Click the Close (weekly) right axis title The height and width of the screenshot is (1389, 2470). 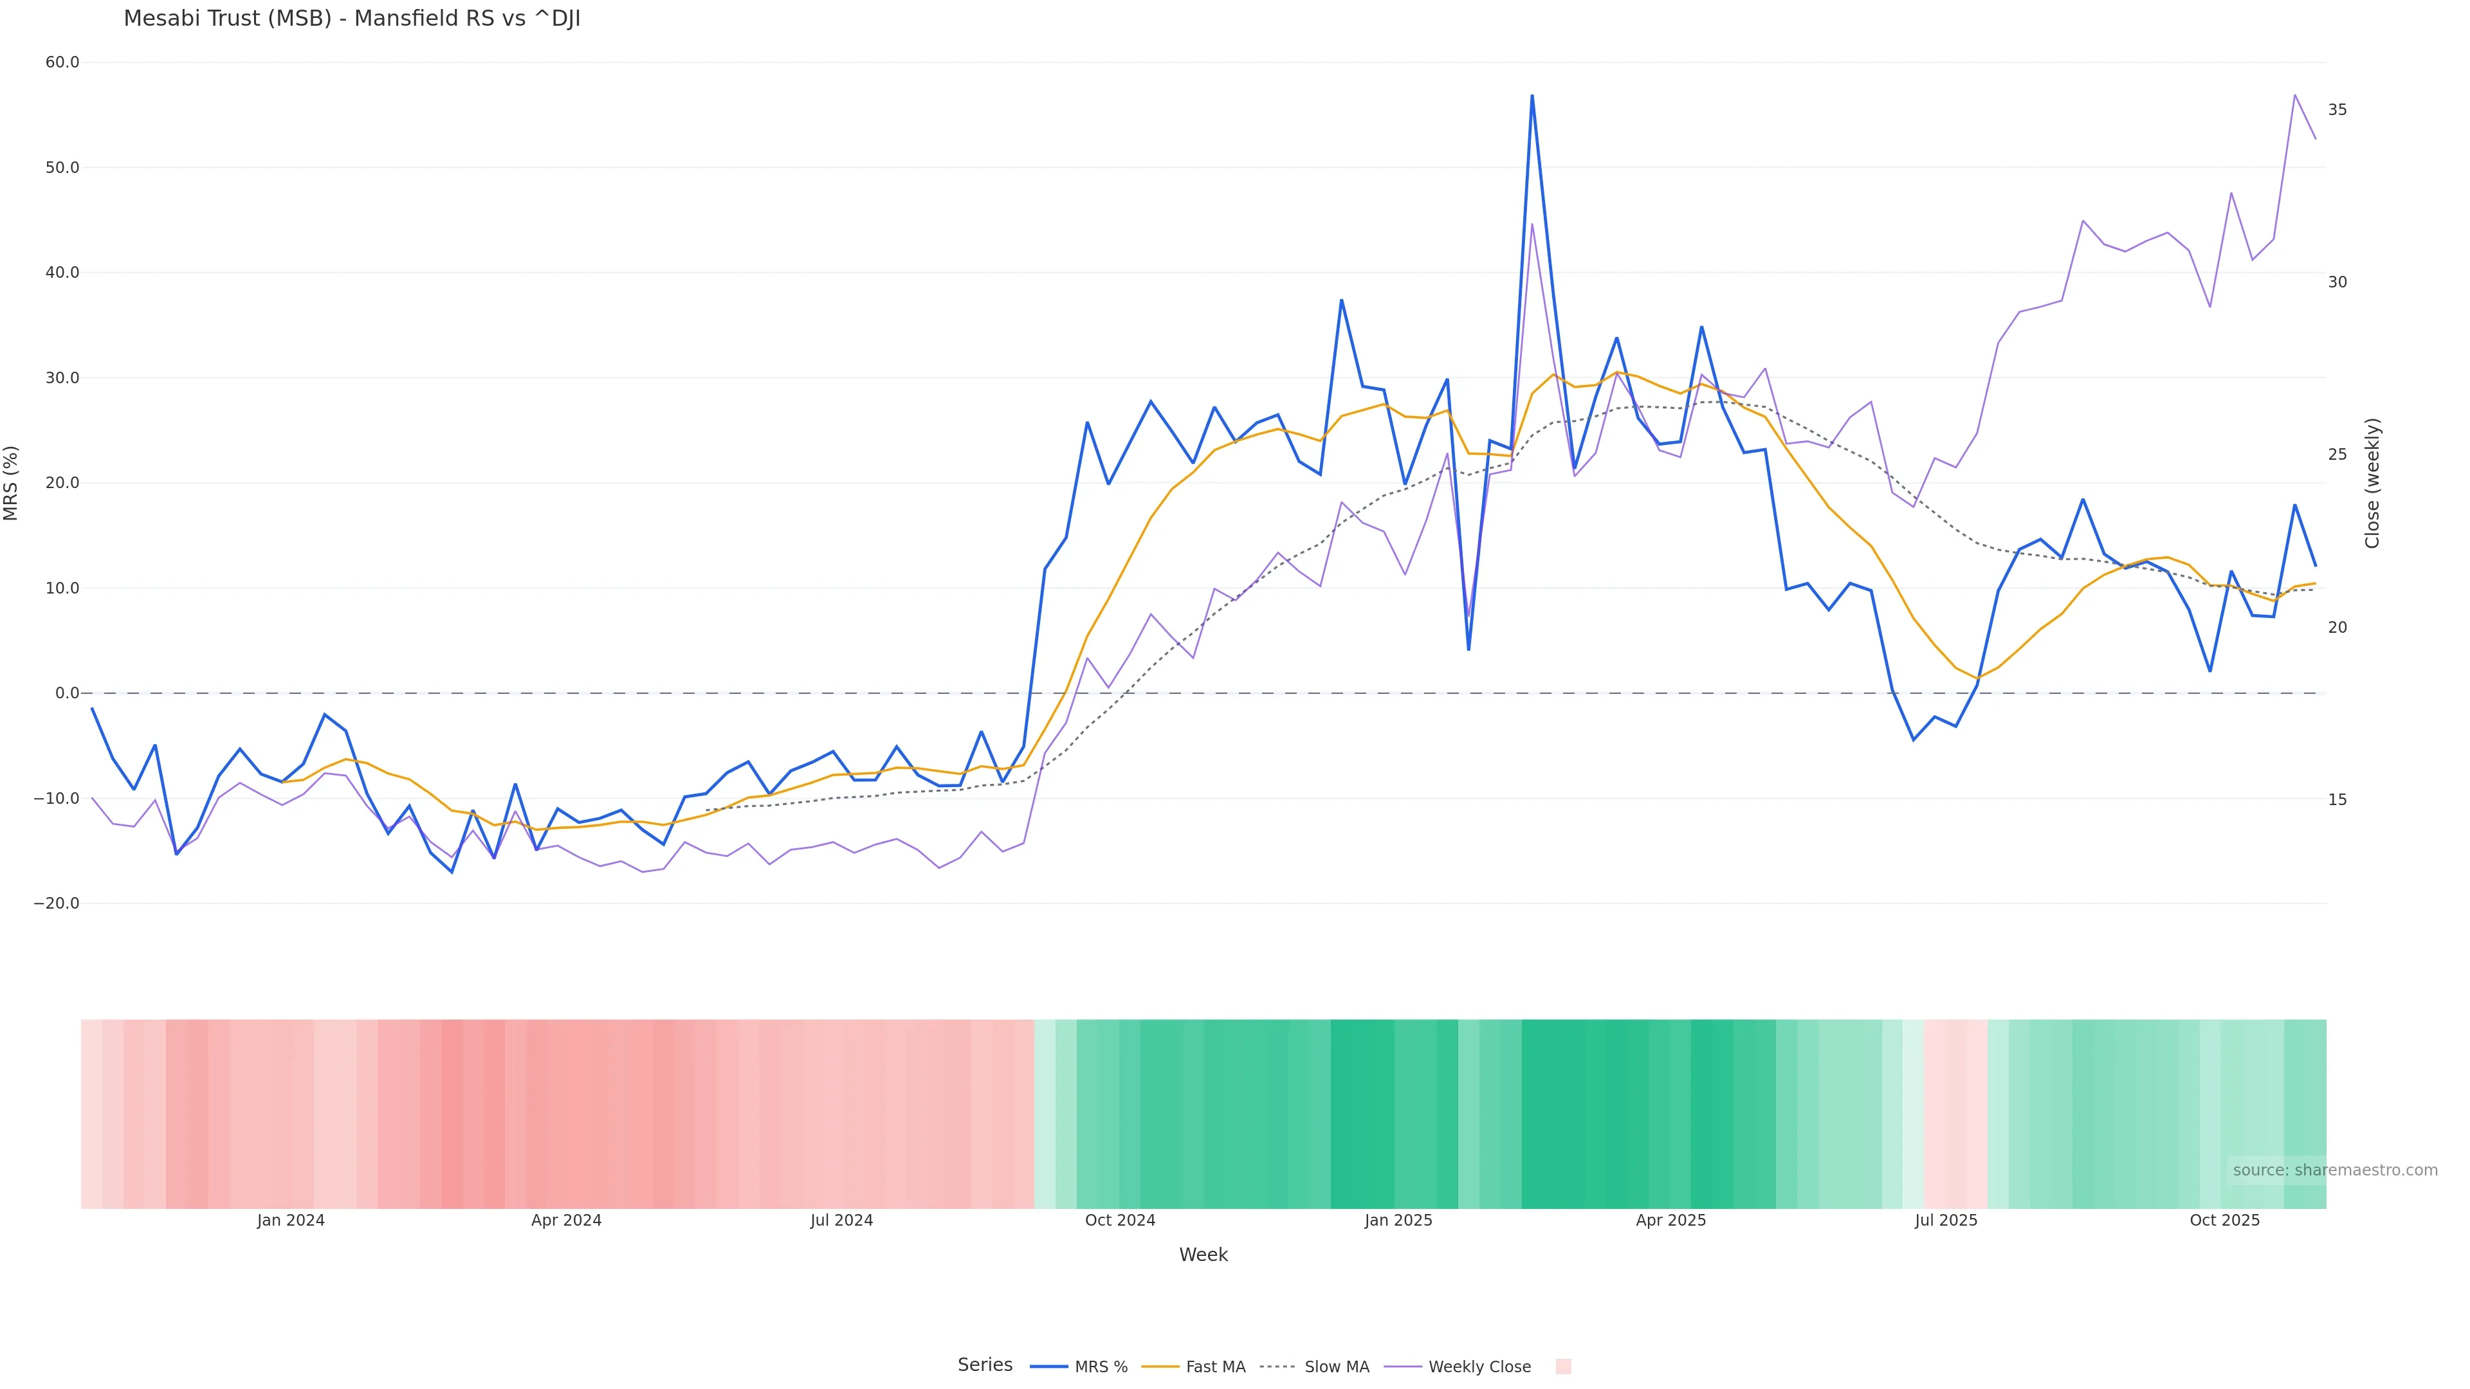pyautogui.click(x=2372, y=483)
